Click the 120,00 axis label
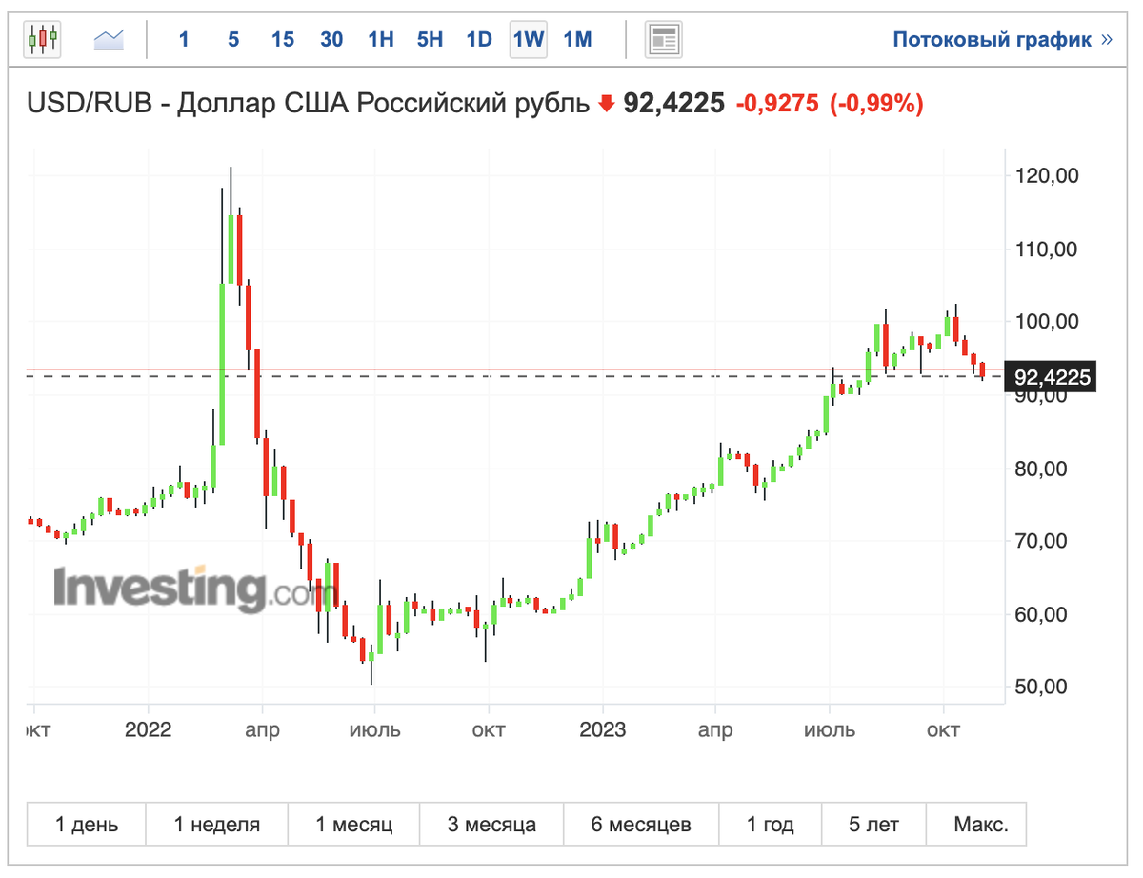Viewport: 1143px width, 878px height. point(1046,176)
